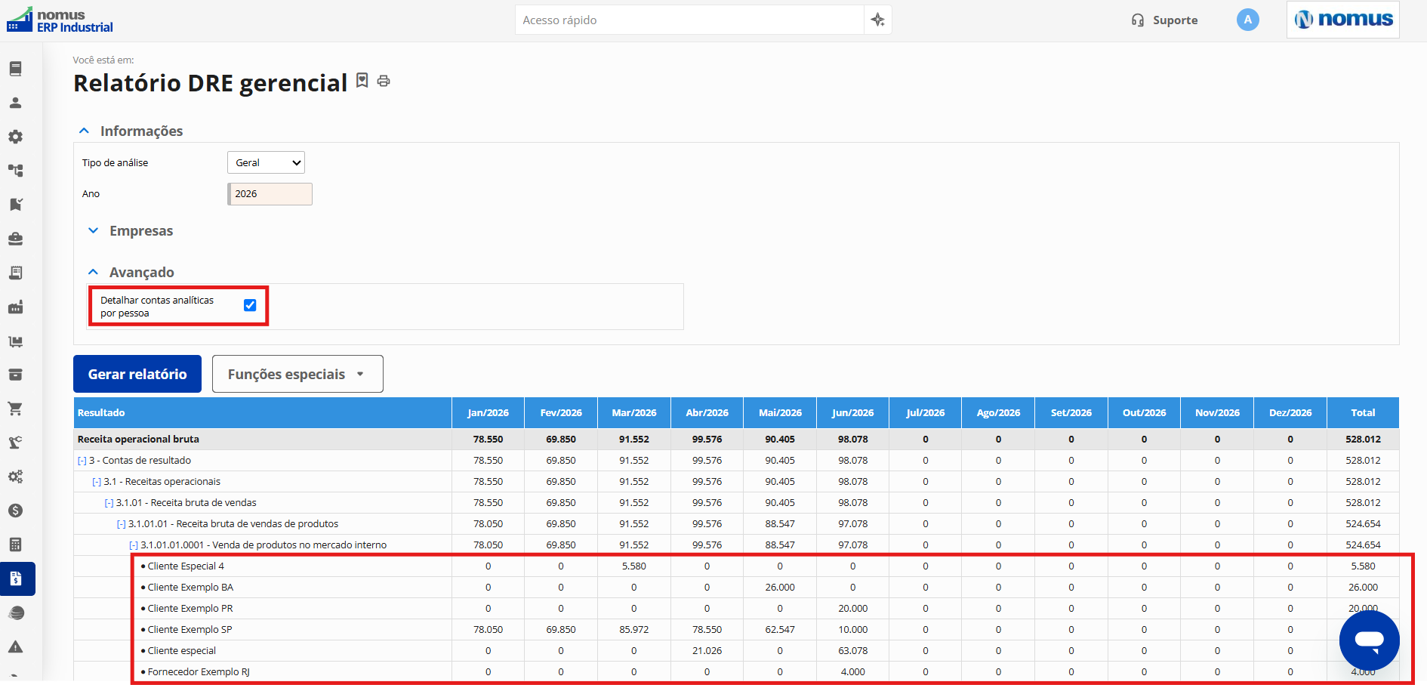The image size is (1427, 685).
Task: Click the warning triangle sidebar icon
Action: (15, 646)
